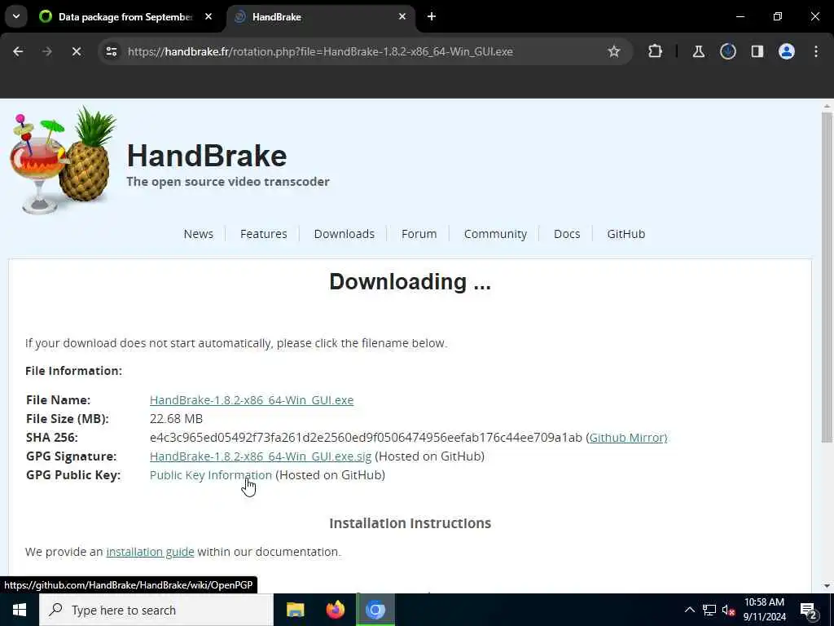The height and width of the screenshot is (626, 834).
Task: Click HandBrake-1.8.2-x86_64-Win_GUI.exe file name link
Action: tap(252, 399)
